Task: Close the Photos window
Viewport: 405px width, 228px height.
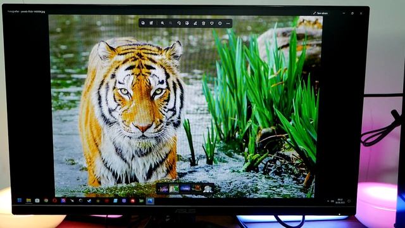Action: tap(361, 13)
